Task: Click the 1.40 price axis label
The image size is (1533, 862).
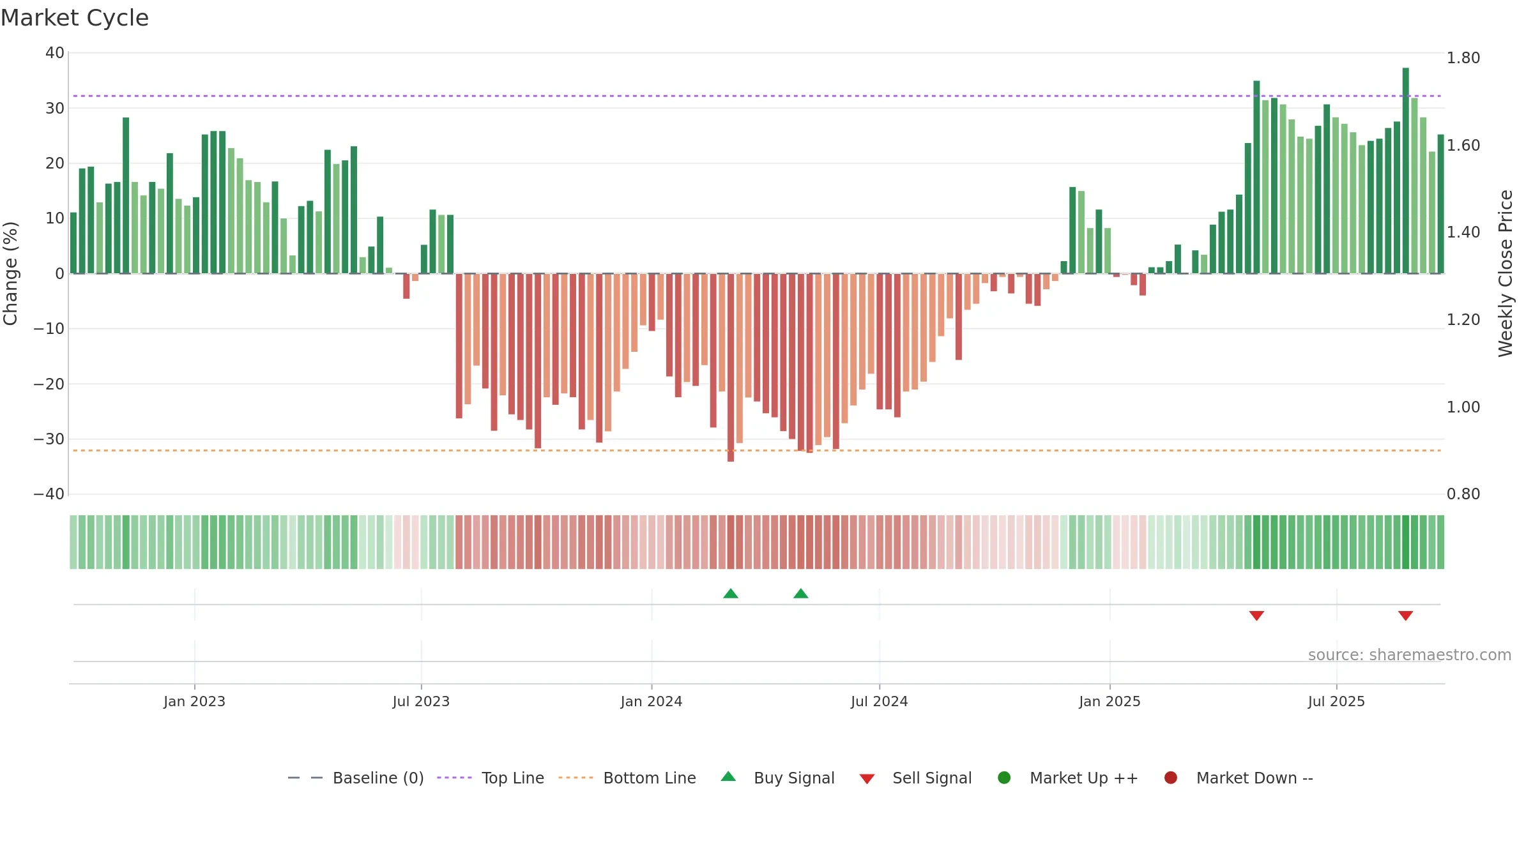Action: pos(1463,232)
